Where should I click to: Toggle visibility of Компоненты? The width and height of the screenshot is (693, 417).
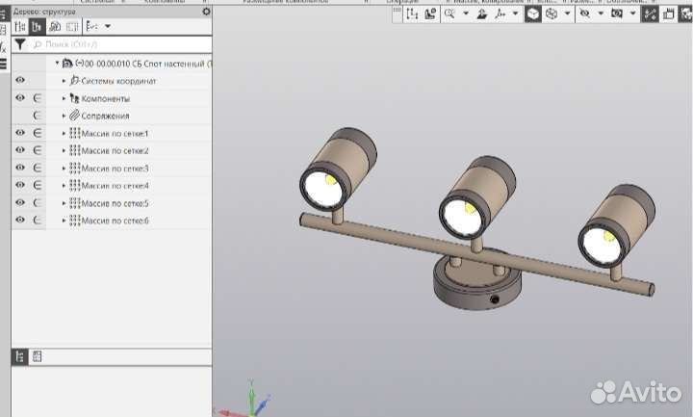(20, 98)
